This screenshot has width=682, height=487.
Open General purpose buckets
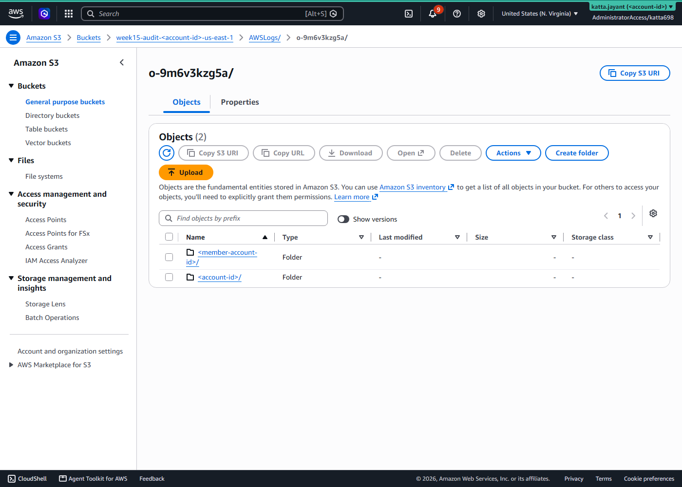(65, 102)
